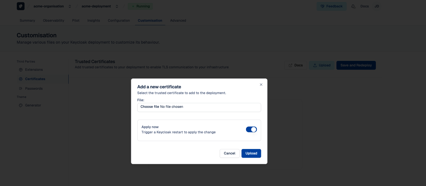Open the JD user avatar menu
The height and width of the screenshot is (186, 426).
377,6
